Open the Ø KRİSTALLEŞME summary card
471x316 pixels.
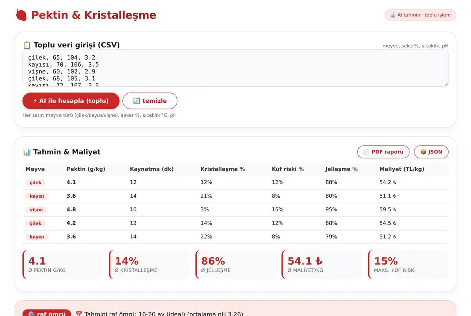pyautogui.click(x=149, y=265)
